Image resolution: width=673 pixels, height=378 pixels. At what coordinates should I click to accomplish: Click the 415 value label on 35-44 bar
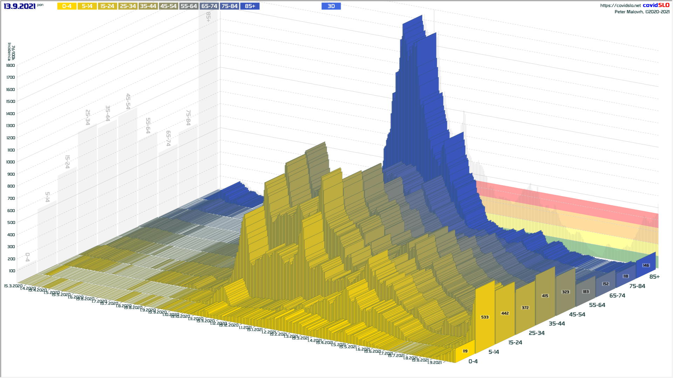click(x=545, y=296)
